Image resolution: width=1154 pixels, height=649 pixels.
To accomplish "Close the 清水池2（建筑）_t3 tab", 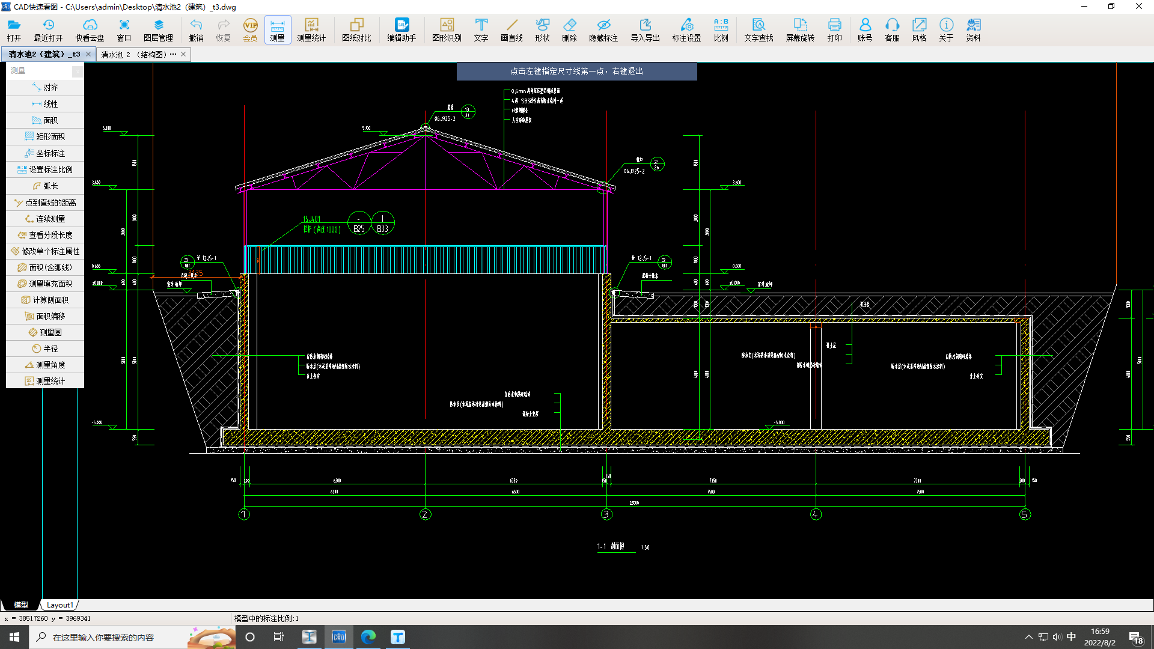I will [88, 54].
